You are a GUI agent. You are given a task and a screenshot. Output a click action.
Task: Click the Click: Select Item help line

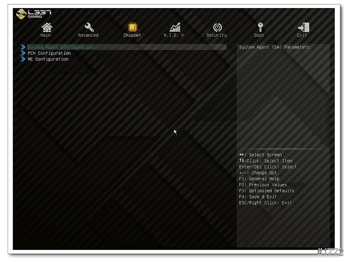[266, 161]
